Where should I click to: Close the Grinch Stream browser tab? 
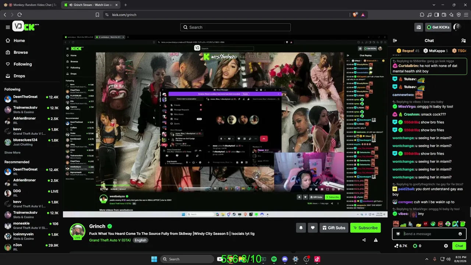(116, 5)
